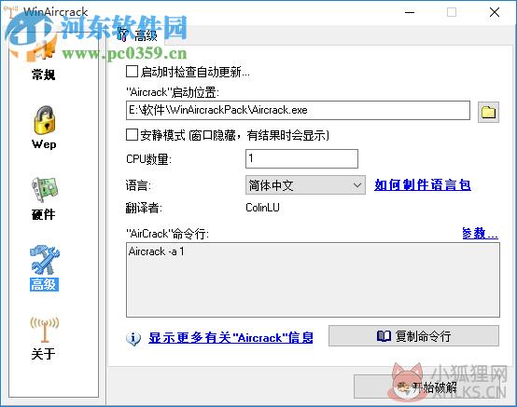Open the 参数... parameters link
The width and height of the screenshot is (517, 407).
tap(480, 233)
